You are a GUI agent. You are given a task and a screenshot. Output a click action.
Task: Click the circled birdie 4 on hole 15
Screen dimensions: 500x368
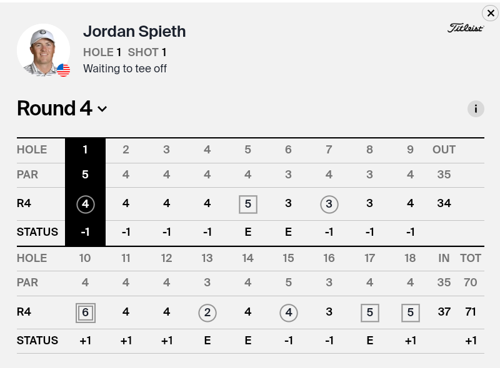click(289, 312)
